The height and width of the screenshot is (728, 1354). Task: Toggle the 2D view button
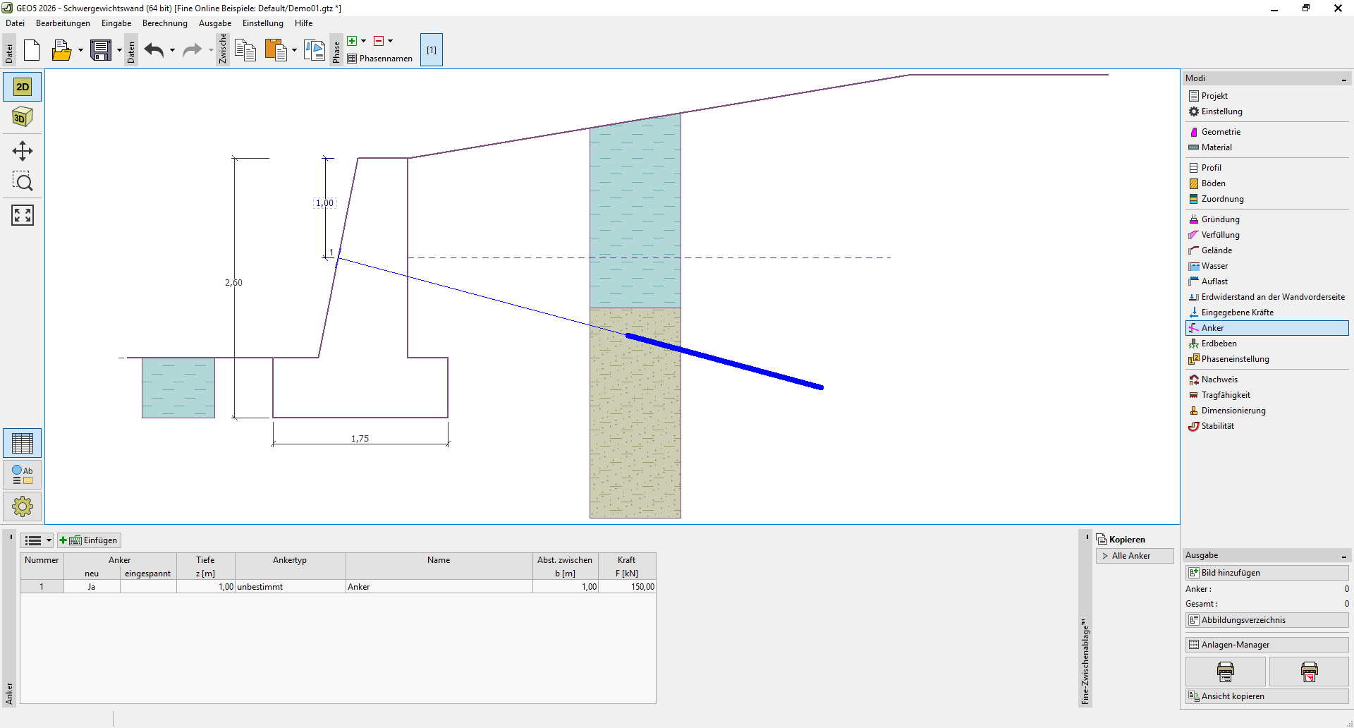click(23, 87)
